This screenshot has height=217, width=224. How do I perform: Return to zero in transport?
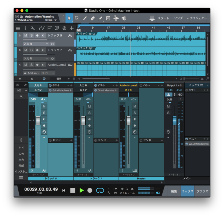coord(64,190)
